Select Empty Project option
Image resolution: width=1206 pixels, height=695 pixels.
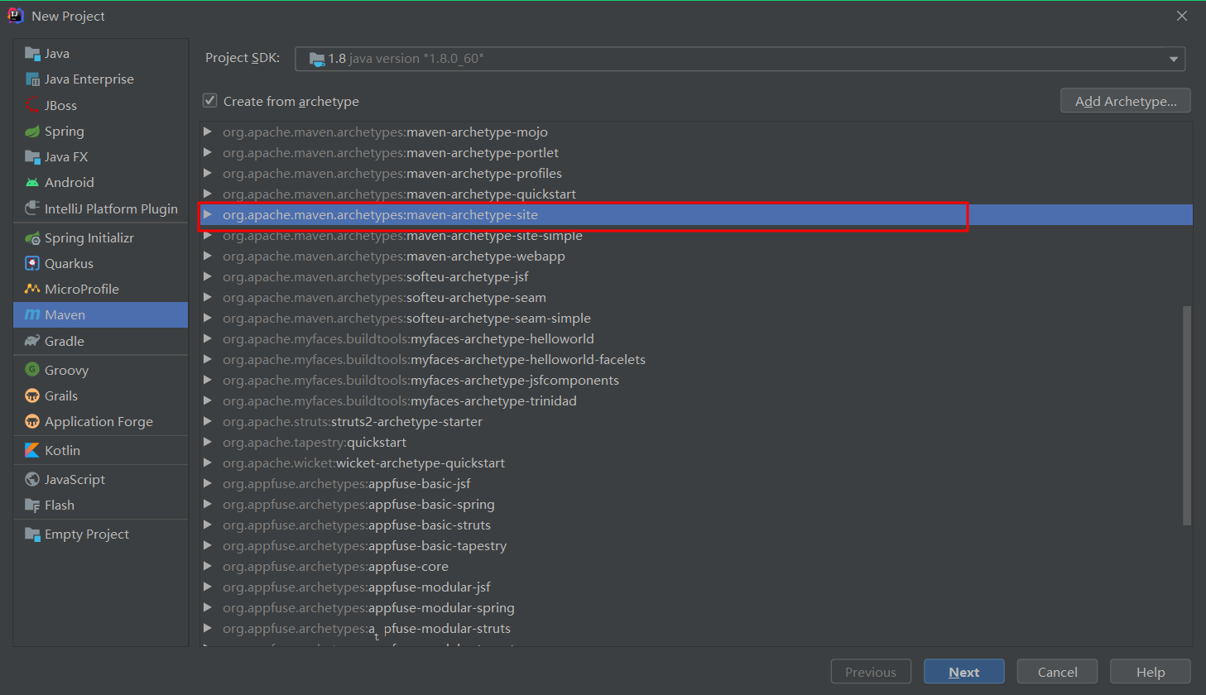[101, 534]
